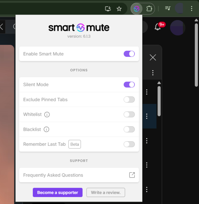
Task: Click the smart mute logo
Action: click(x=79, y=28)
